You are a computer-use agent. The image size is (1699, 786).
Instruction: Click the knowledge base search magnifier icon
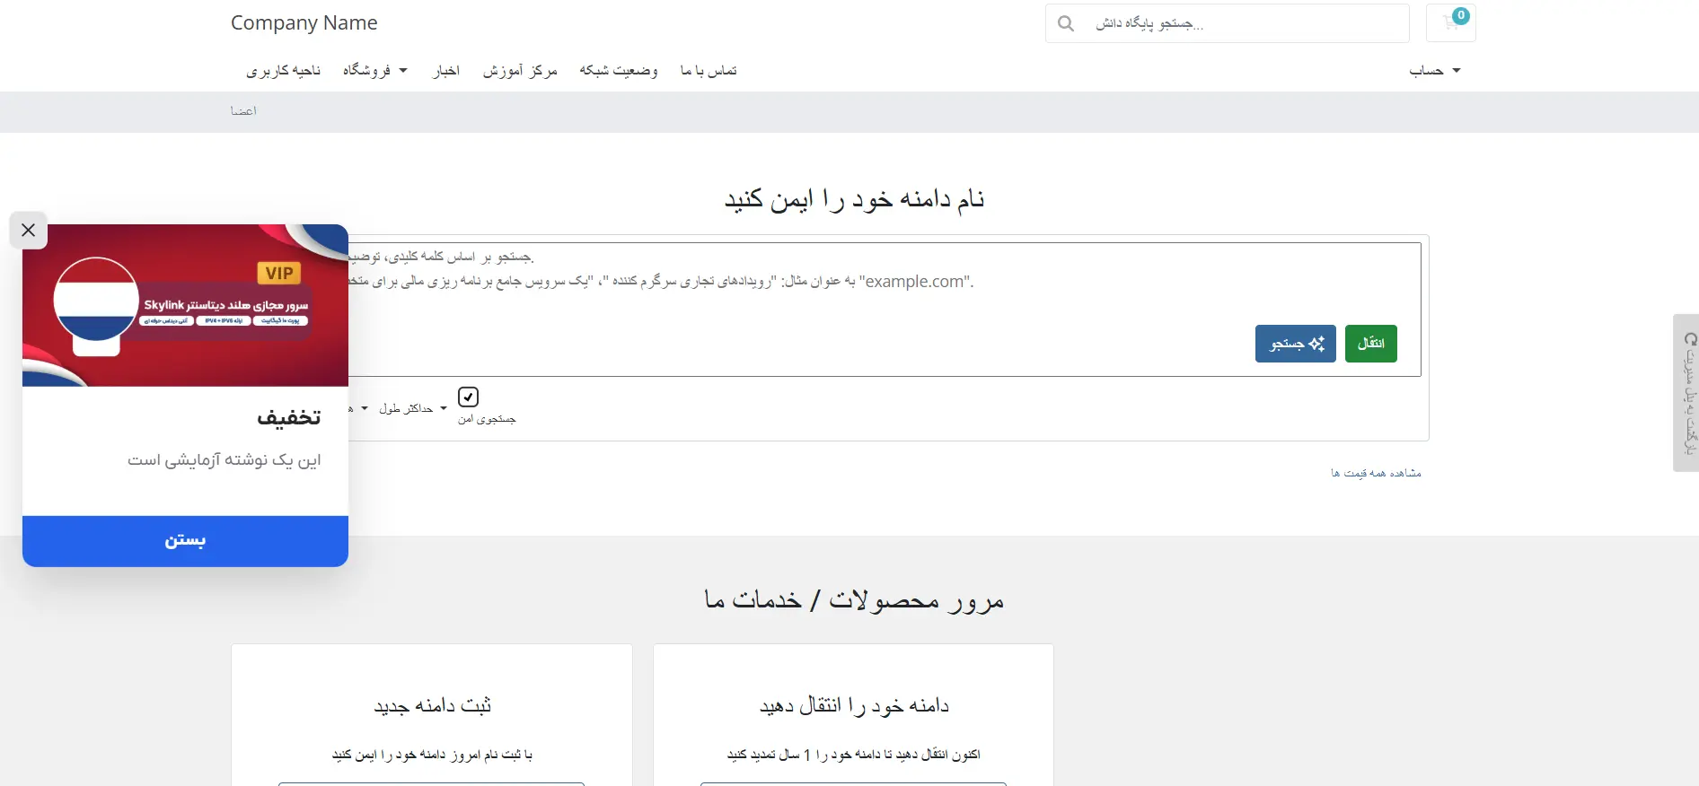click(x=1066, y=23)
